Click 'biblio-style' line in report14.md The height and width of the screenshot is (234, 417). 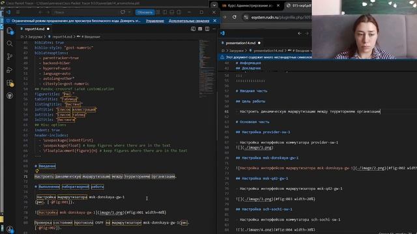click(x=64, y=47)
